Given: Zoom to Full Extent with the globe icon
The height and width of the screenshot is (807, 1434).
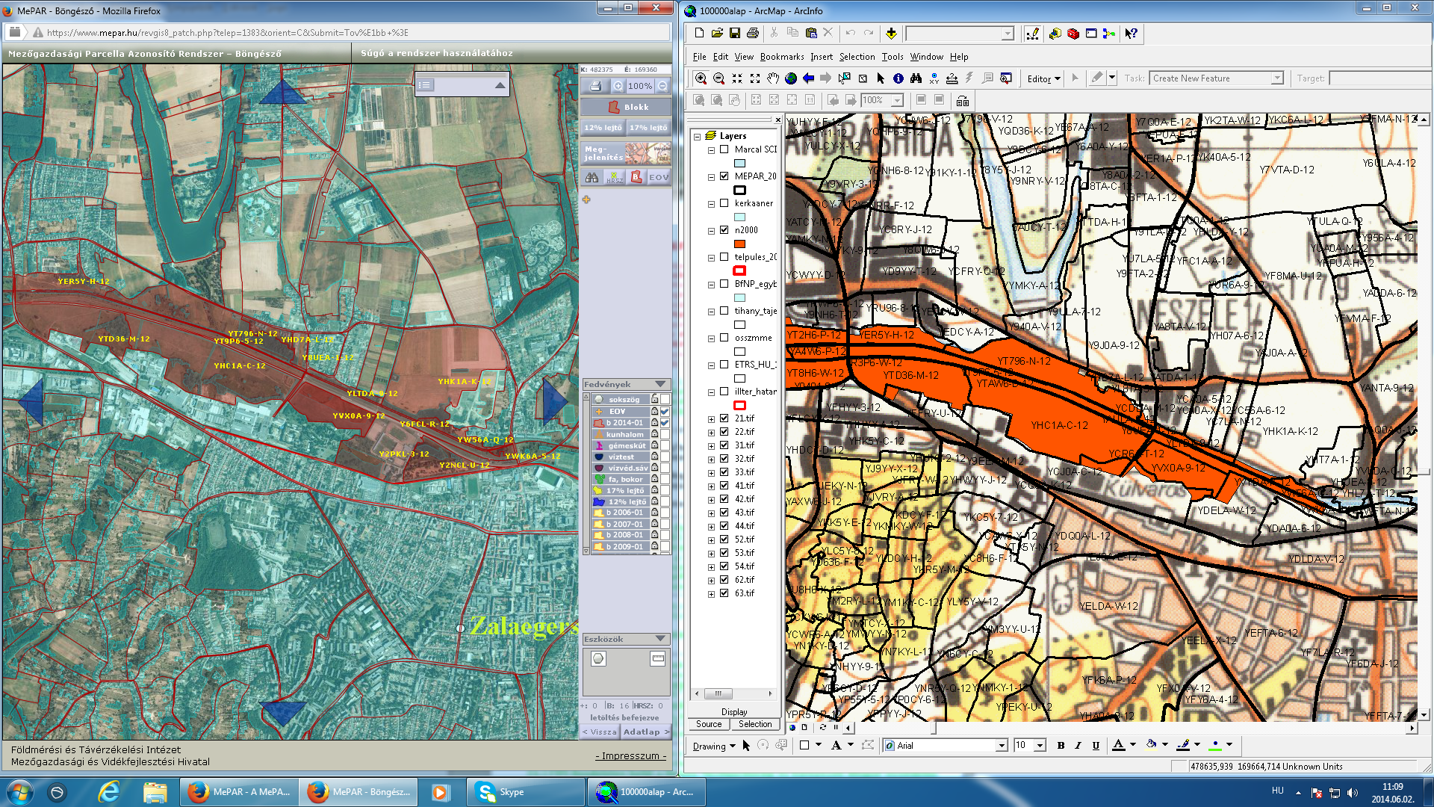Looking at the screenshot, I should (791, 78).
